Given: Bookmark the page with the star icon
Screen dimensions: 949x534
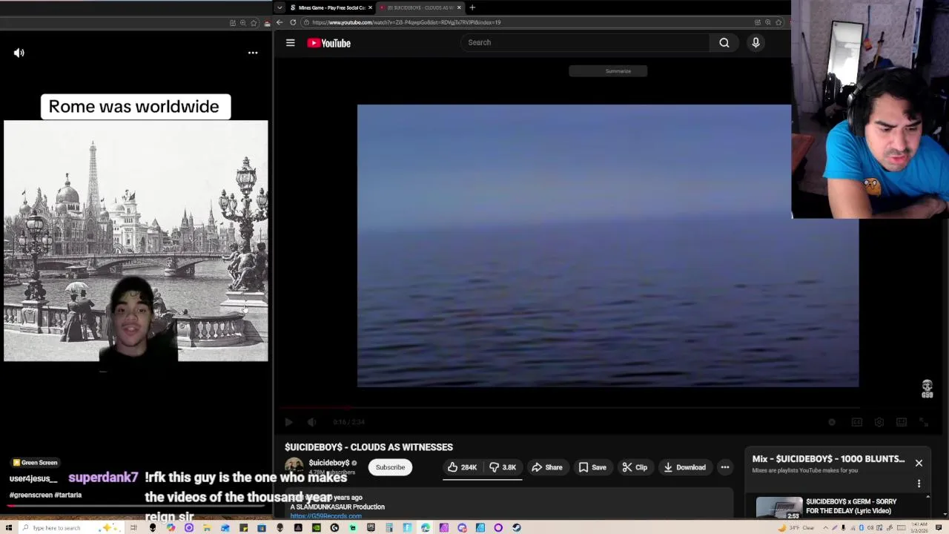Looking at the screenshot, I should tap(778, 22).
